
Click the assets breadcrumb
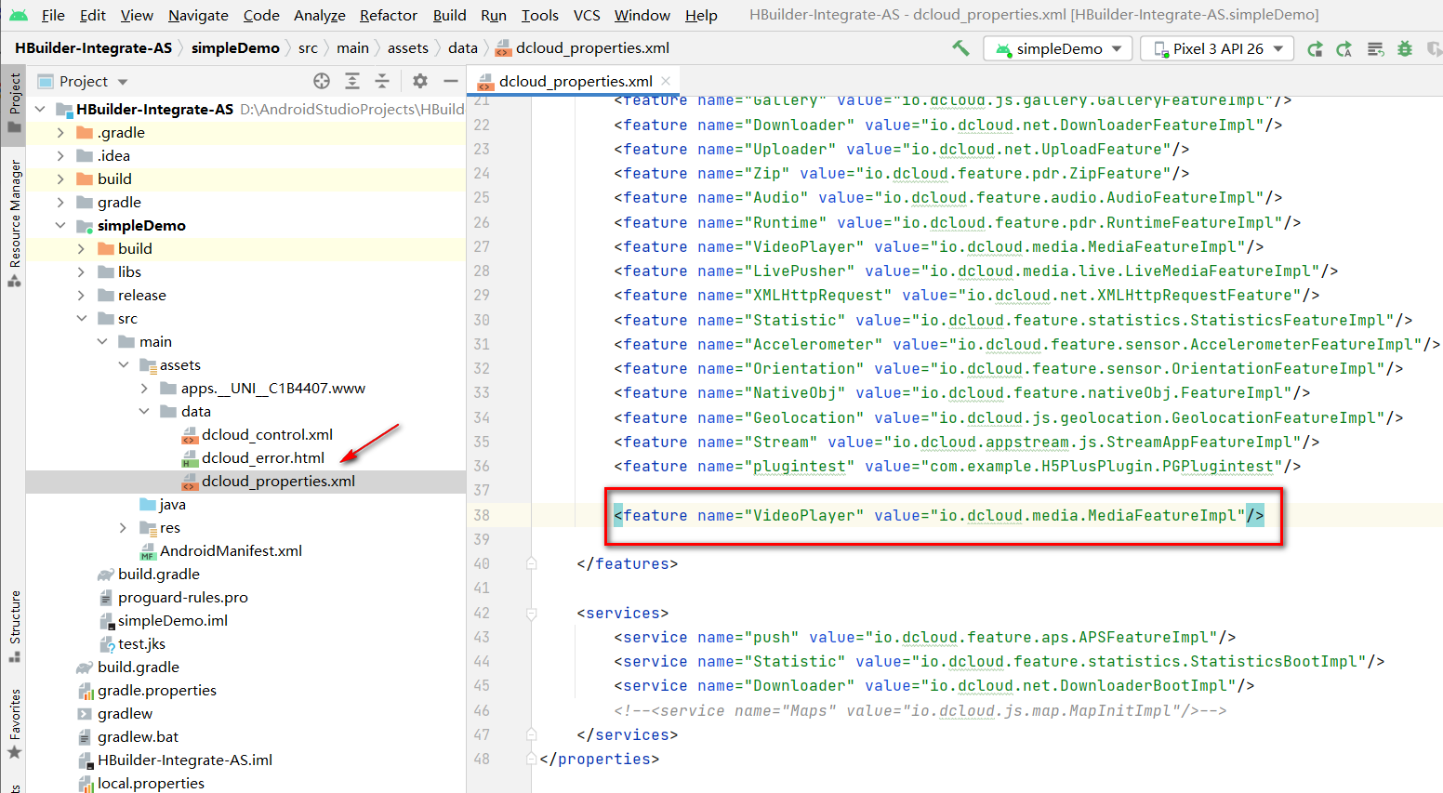coord(408,47)
